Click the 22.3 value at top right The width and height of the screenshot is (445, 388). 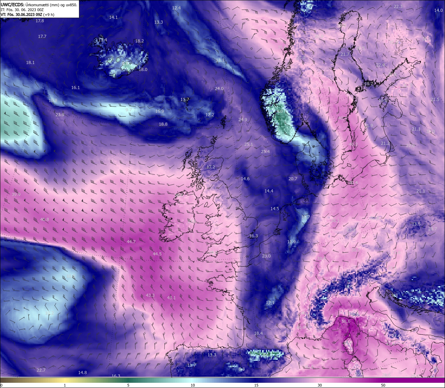[398, 7]
